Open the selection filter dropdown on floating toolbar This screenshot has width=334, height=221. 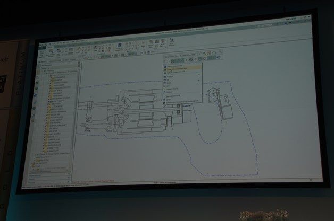[x=172, y=56]
